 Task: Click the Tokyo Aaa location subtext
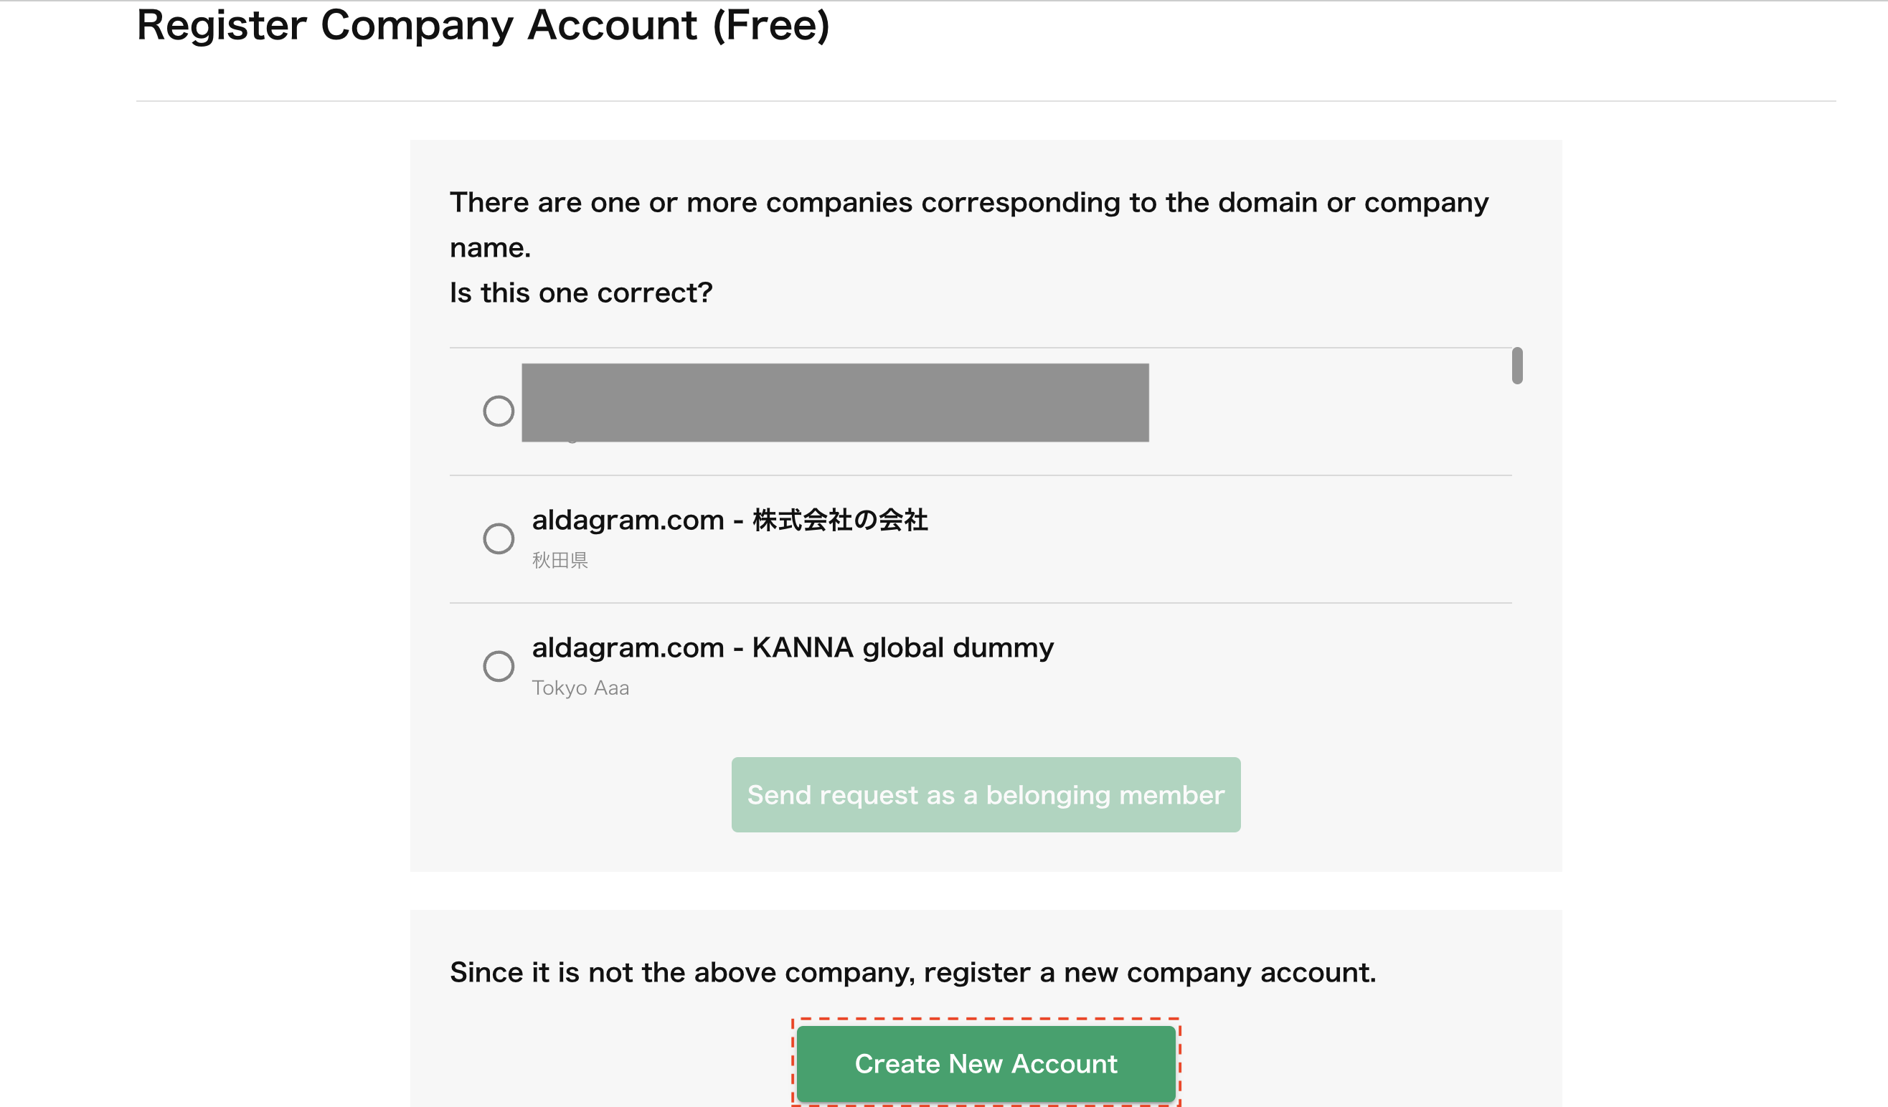[580, 688]
